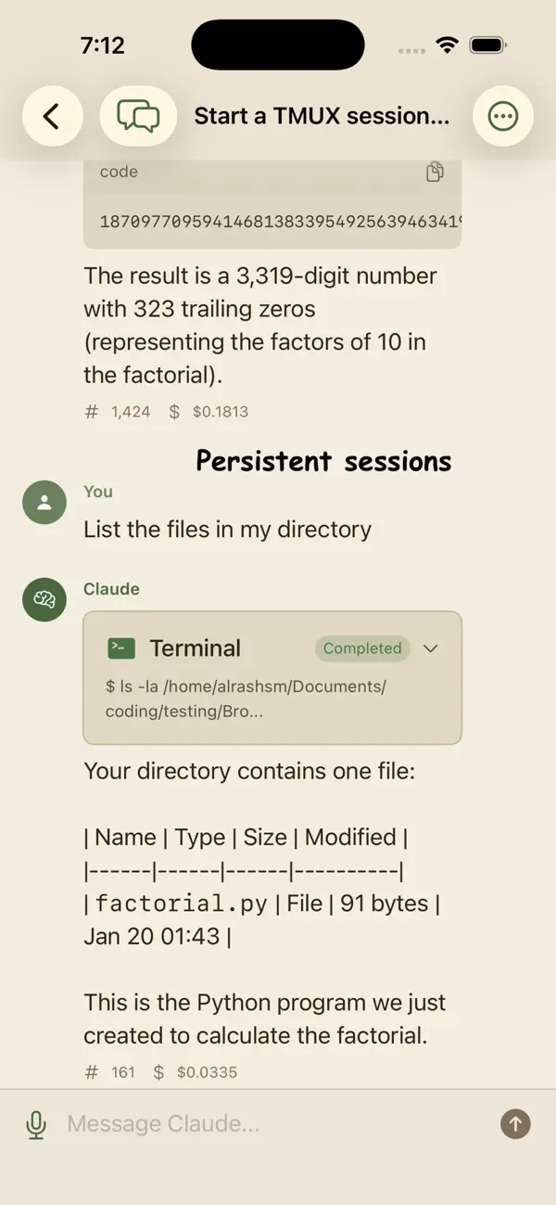556x1205 pixels.
Task: Copy the code output with the copy icon
Action: point(435,172)
